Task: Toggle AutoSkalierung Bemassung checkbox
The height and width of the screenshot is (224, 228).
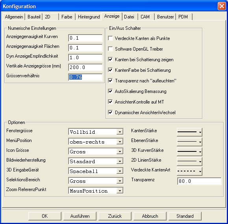Action: (110, 91)
